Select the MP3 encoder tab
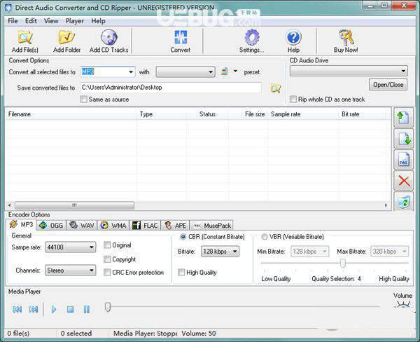The image size is (420, 342). click(x=22, y=224)
